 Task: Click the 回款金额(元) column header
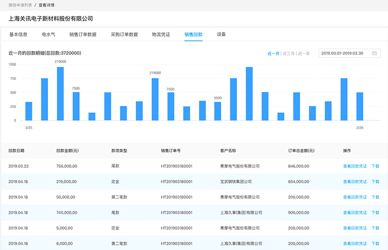67,151
